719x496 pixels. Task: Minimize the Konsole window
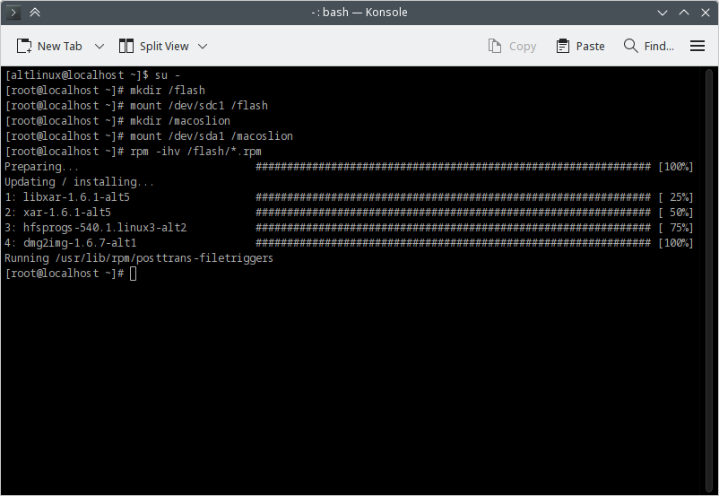point(663,13)
